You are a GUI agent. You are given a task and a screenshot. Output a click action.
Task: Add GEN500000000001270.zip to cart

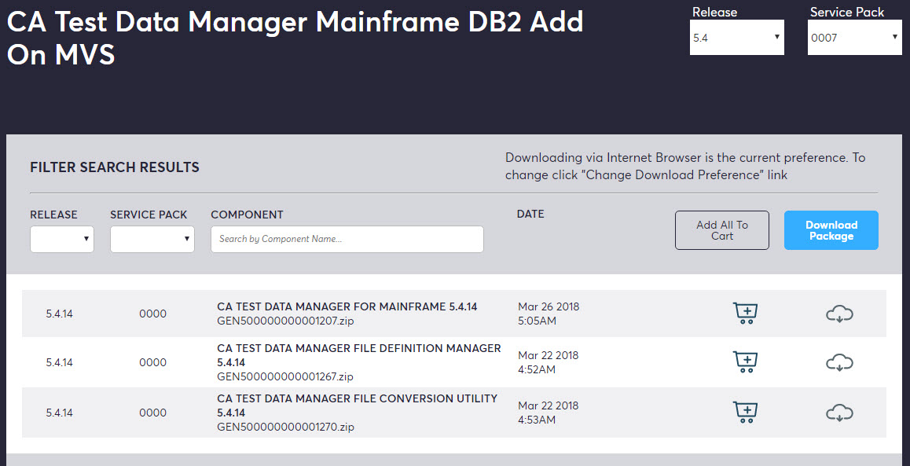coord(745,413)
